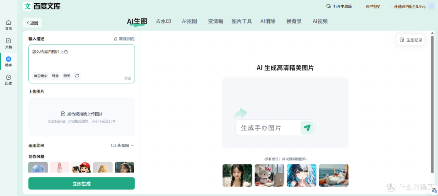Image resolution: width=438 pixels, height=196 pixels.
Task: Refresh the suggestion tags icon
Action: (x=77, y=76)
